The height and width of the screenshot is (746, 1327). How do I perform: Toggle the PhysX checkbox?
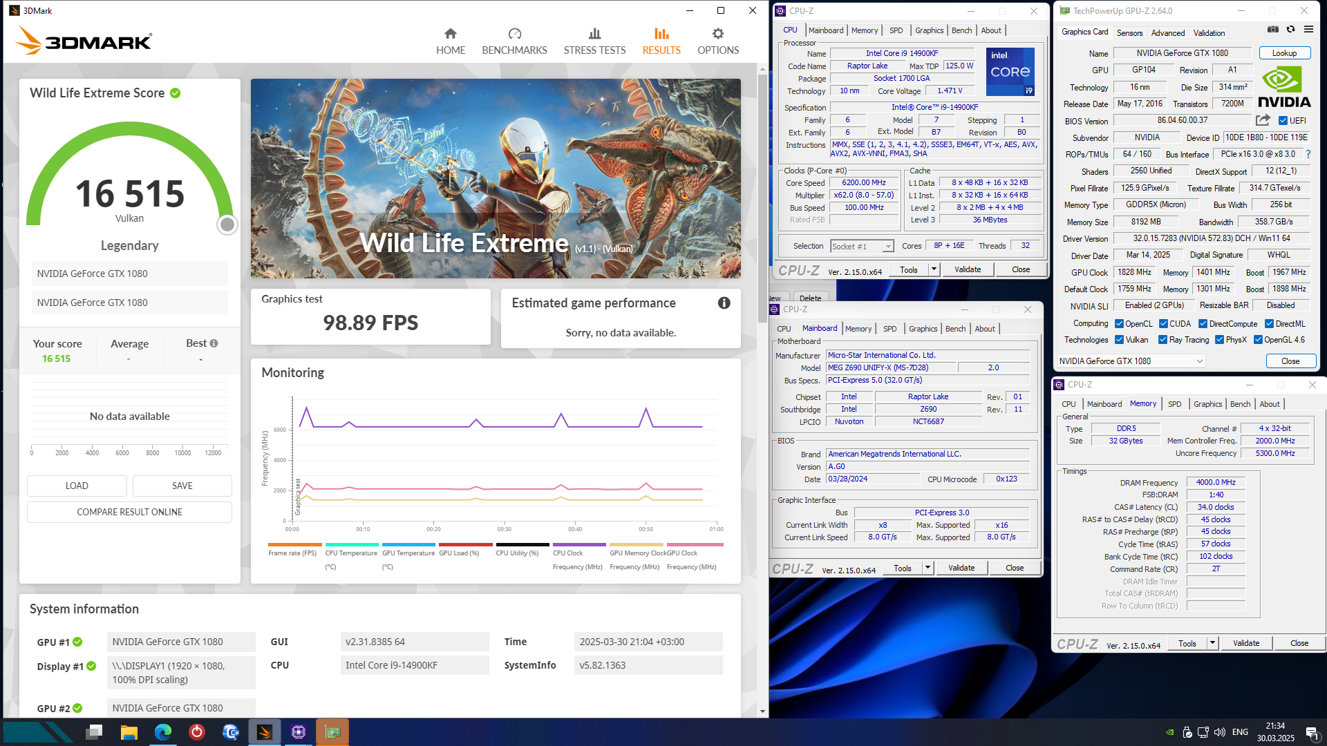1219,340
